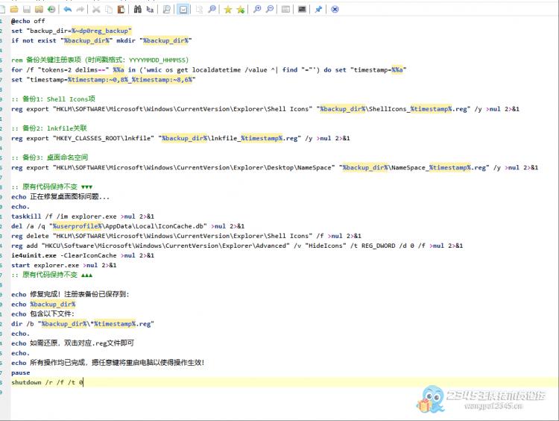The image size is (559, 421).
Task: Click the 'echo 修复完成! 注册表备份已保存到:' line
Action: 70,294
